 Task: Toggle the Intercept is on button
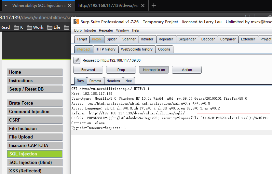point(154,70)
